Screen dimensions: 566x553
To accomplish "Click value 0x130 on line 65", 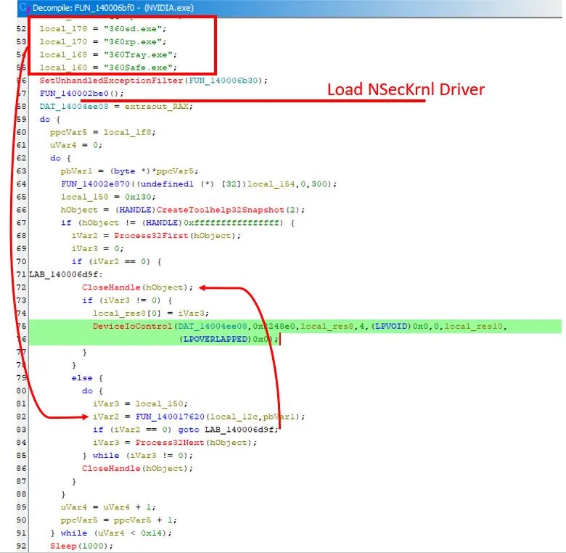I will (x=138, y=197).
